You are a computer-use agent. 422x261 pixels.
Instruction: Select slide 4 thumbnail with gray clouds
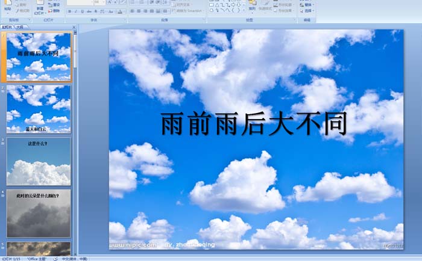[x=39, y=213]
